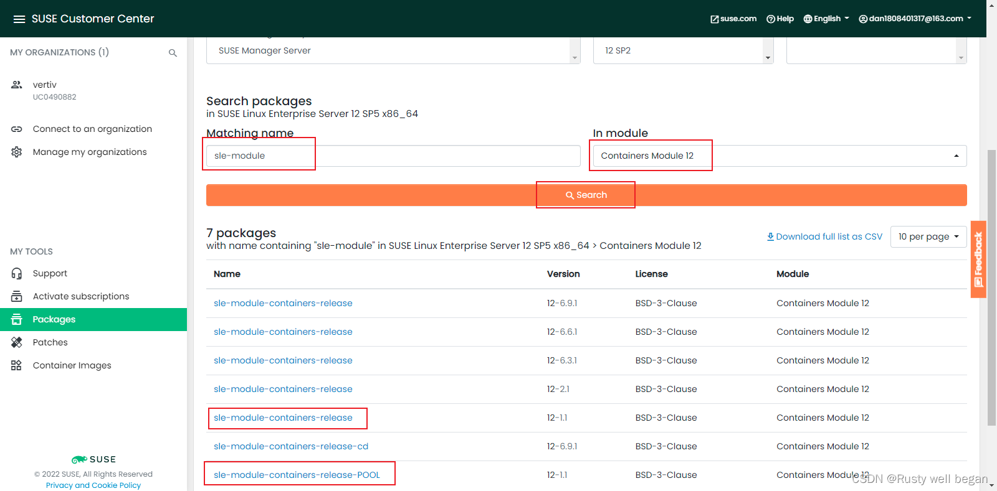997x491 pixels.
Task: Click the Container Images icon
Action: pos(17,365)
